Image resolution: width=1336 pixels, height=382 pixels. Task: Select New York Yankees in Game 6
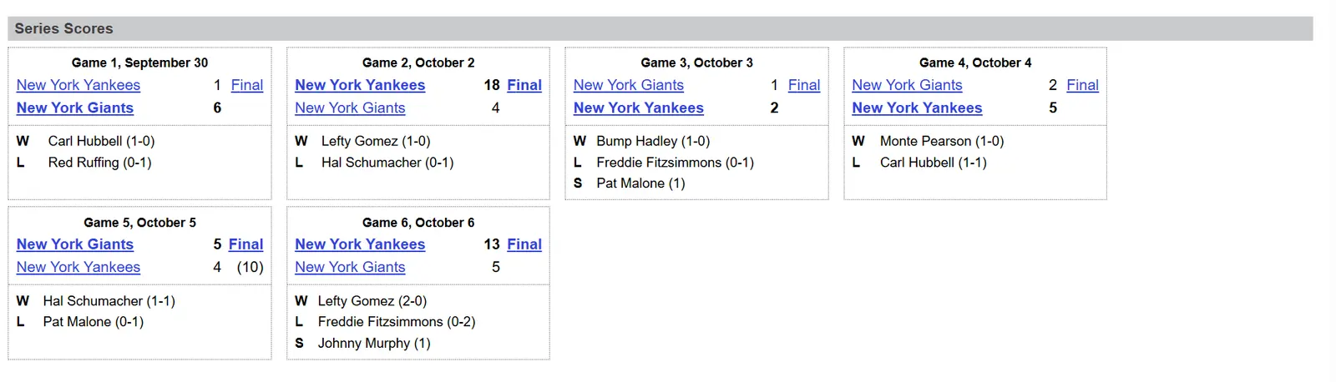pos(360,244)
